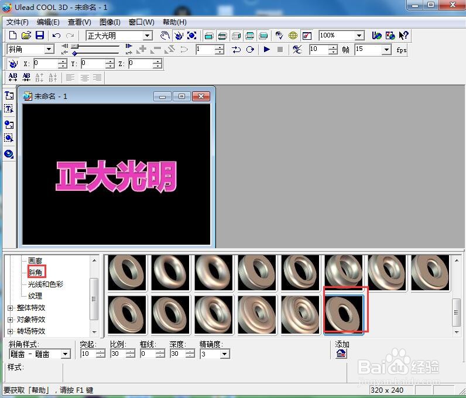This screenshot has height=398, width=466.
Task: Create a new document with New icon
Action: 13,36
